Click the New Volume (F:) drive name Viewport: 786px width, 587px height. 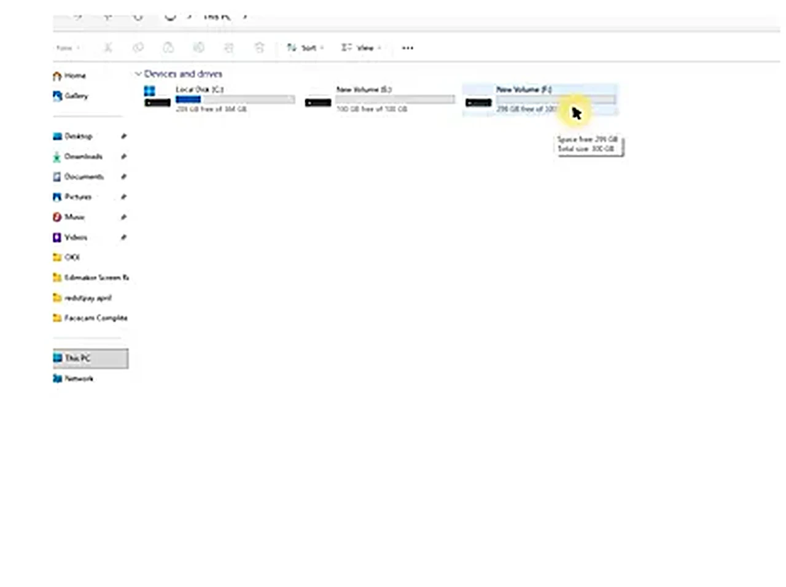click(x=524, y=90)
